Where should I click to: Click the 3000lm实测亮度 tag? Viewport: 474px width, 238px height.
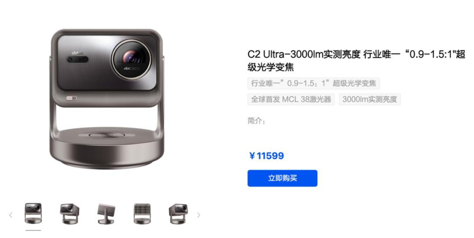pos(370,99)
